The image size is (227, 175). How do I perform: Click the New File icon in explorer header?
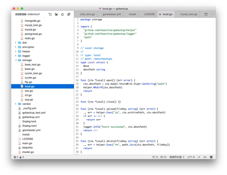tap(50, 14)
